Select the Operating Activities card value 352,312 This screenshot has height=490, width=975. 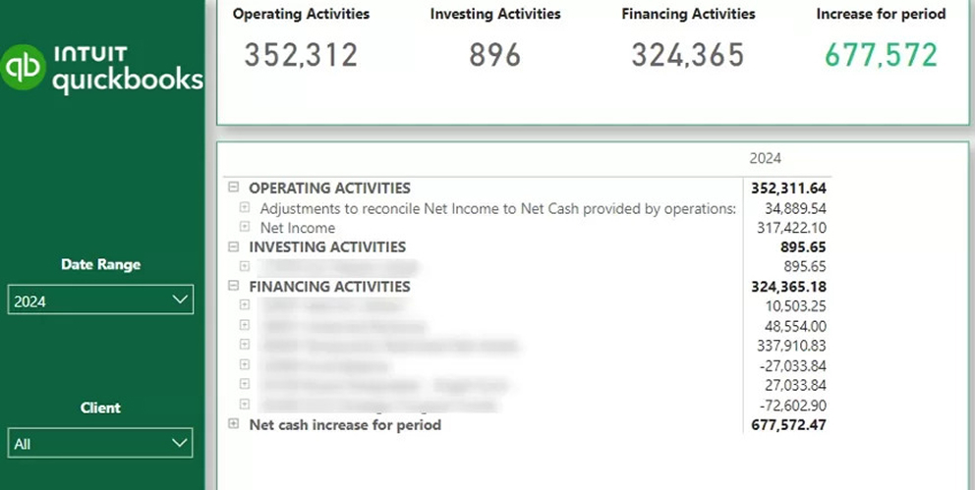coord(301,55)
